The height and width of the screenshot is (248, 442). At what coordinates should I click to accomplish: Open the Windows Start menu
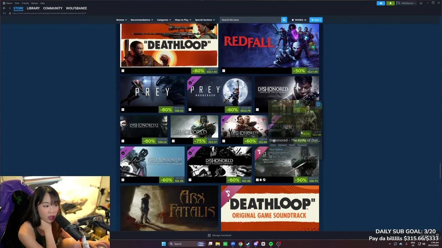tap(163, 244)
